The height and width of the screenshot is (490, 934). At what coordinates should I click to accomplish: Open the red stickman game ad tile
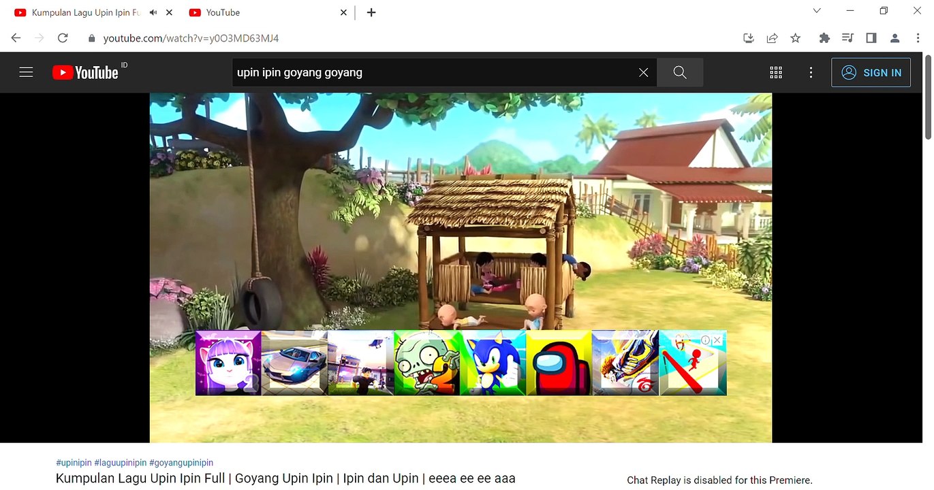click(x=692, y=363)
